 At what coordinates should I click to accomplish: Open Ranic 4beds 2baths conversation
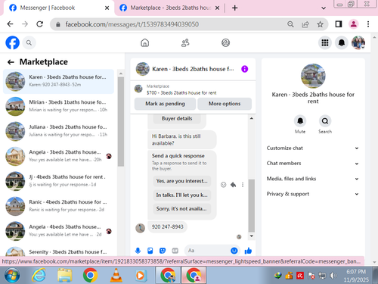58,206
